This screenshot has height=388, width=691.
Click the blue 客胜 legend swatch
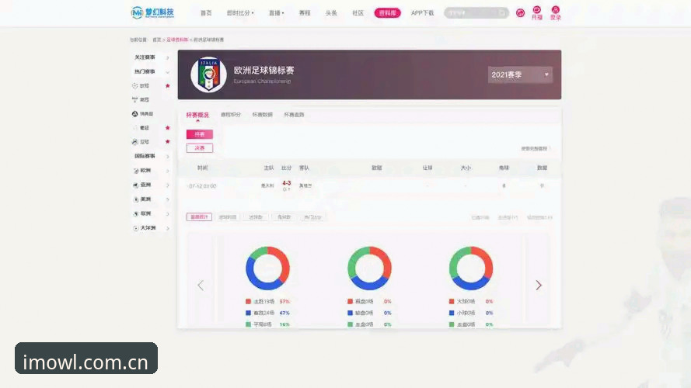[248, 313]
